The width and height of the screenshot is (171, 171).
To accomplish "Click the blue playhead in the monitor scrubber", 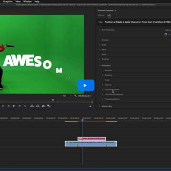I will click(53, 100).
